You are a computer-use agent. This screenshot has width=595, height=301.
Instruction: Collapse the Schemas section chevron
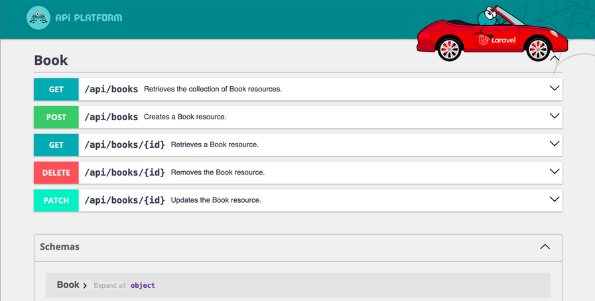point(545,247)
